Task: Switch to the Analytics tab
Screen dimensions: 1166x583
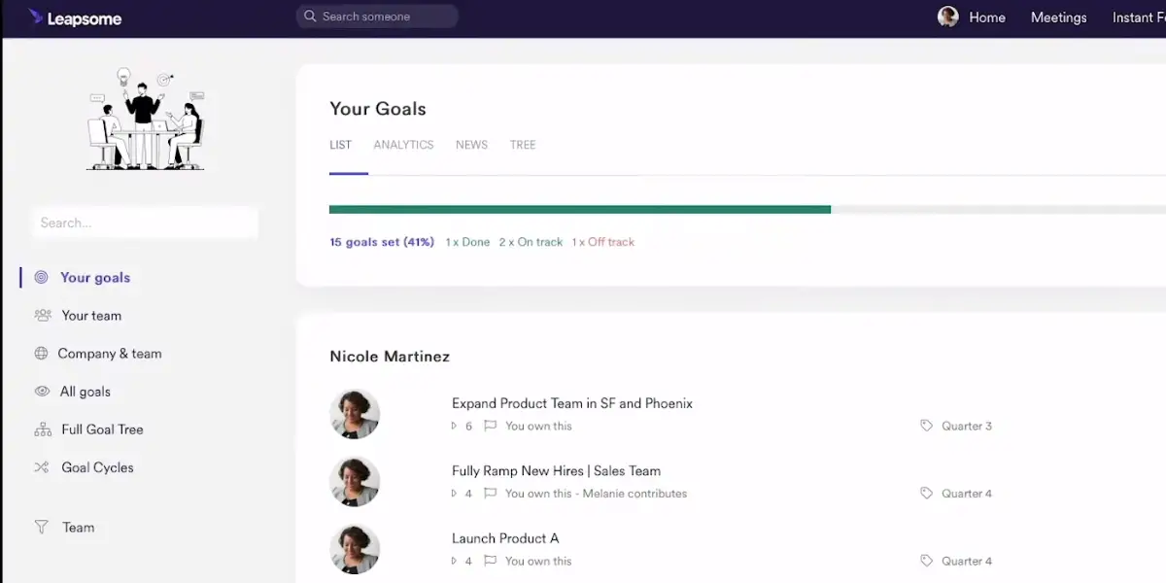Action: [403, 145]
